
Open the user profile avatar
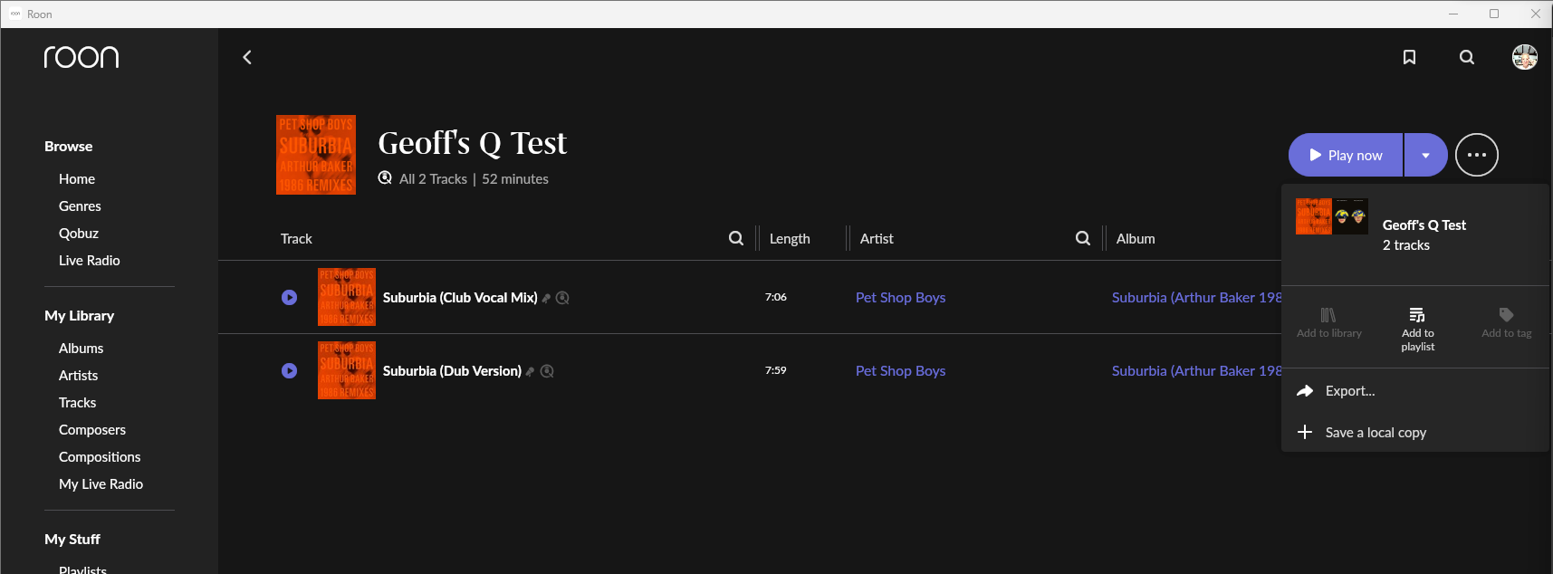pyautogui.click(x=1525, y=57)
